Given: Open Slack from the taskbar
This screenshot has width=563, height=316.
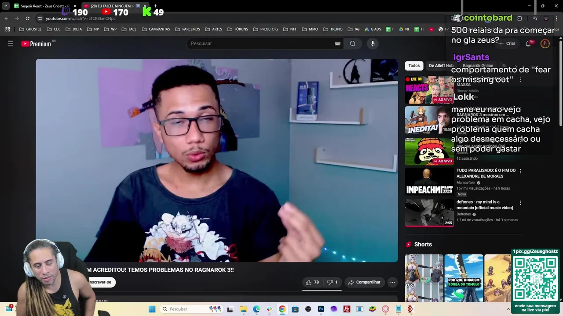Looking at the screenshot, I should 269,309.
